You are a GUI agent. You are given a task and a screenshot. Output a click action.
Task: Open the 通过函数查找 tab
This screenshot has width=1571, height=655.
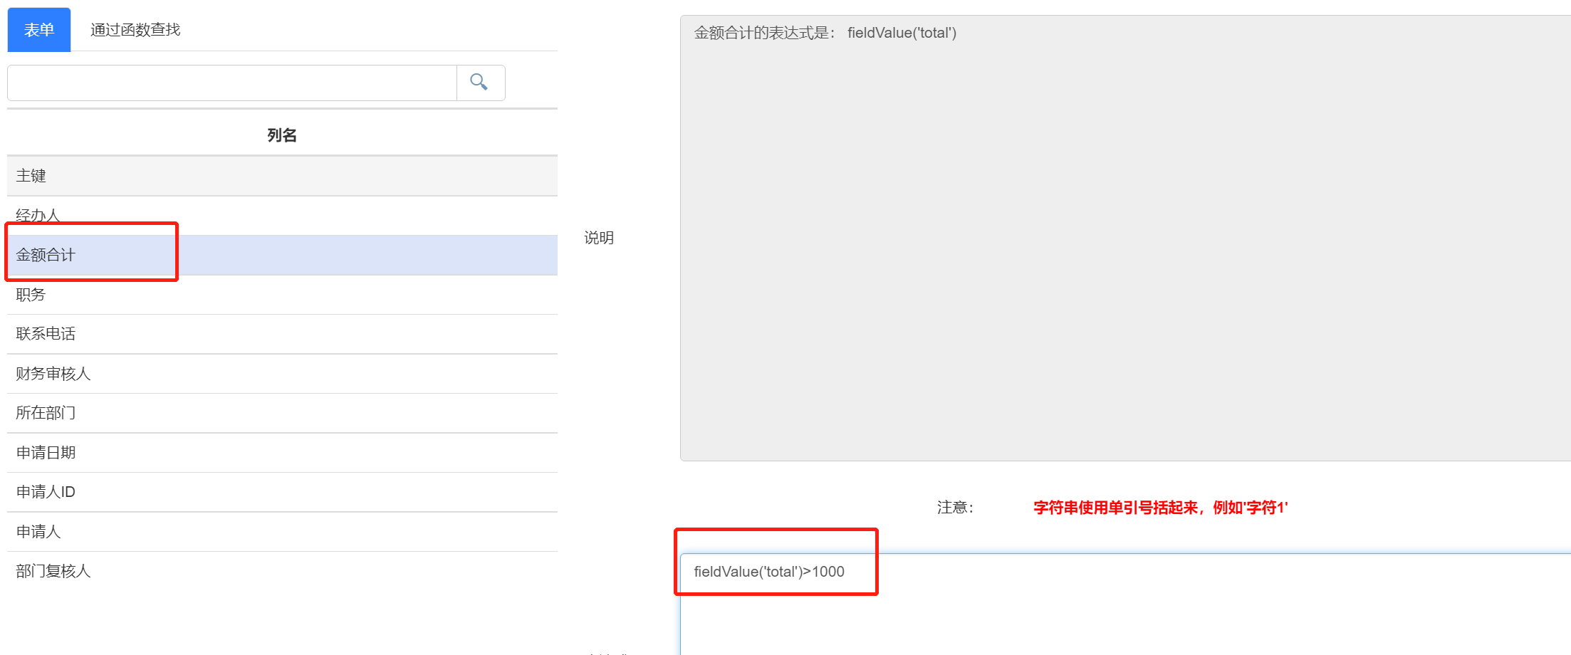(x=135, y=30)
